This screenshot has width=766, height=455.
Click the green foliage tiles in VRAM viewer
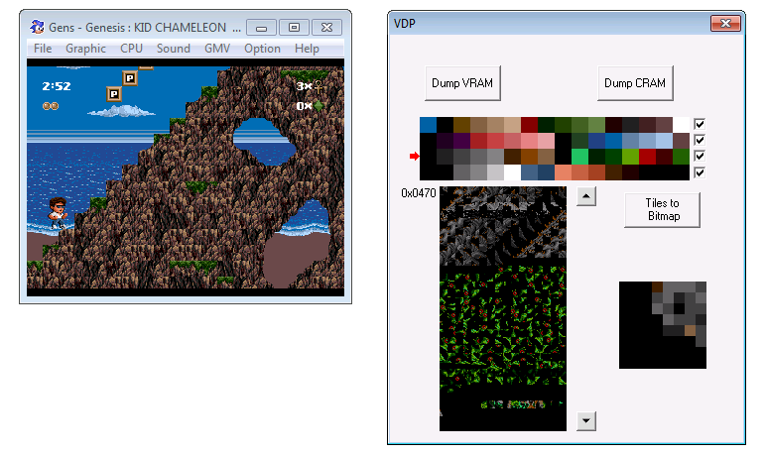[x=503, y=329]
